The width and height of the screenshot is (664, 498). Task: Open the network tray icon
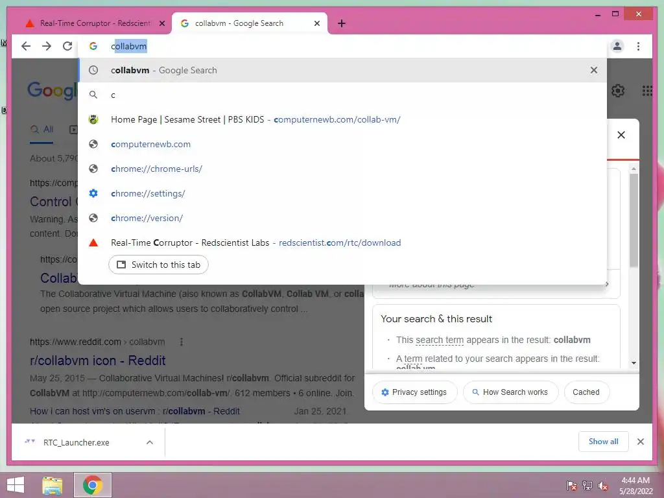pos(587,486)
